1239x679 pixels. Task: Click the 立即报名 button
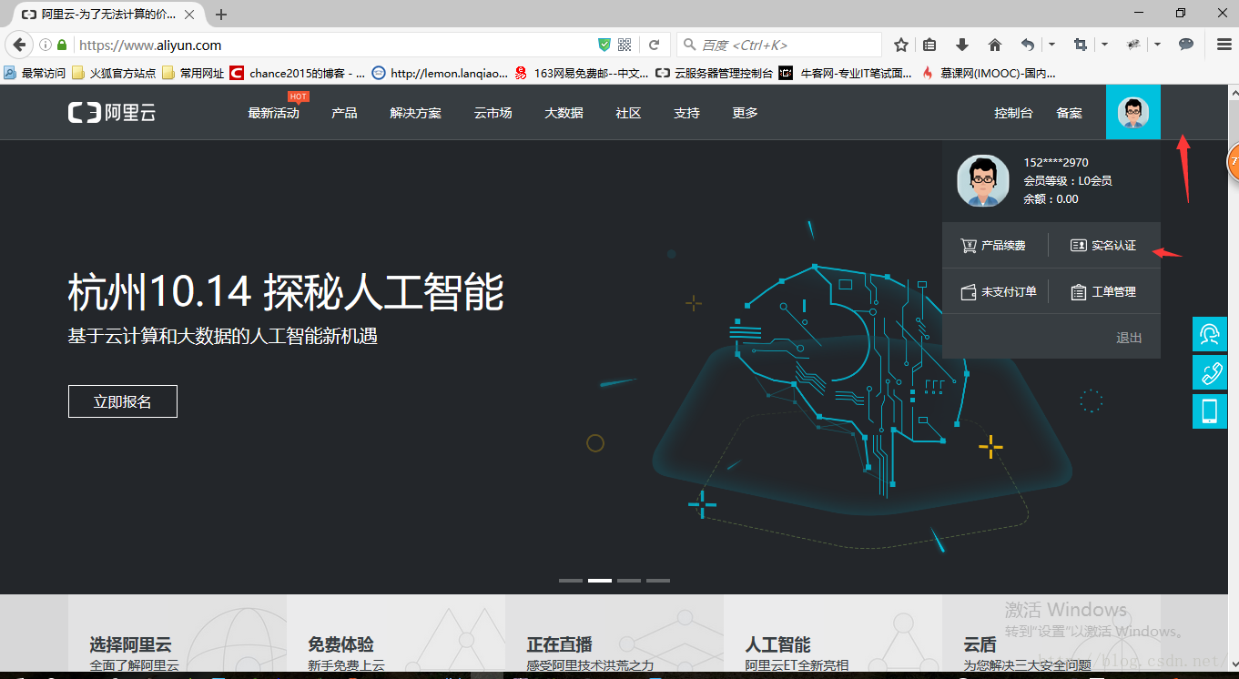pos(123,401)
